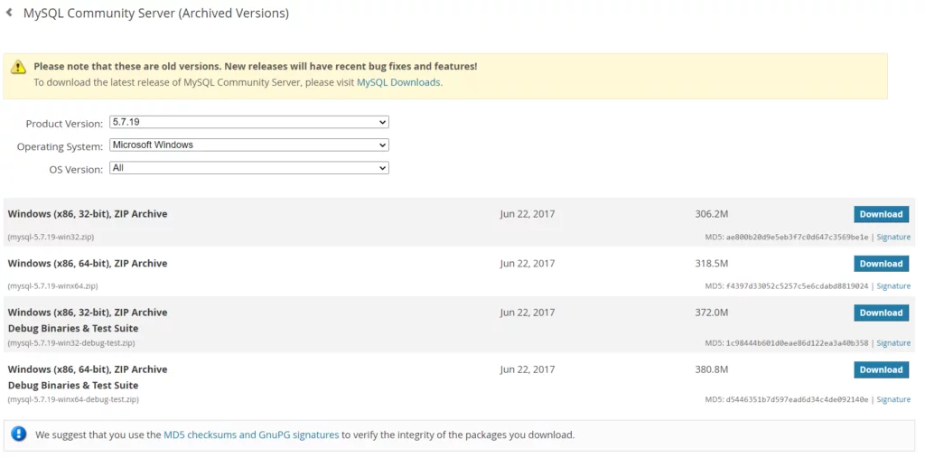925x458 pixels.
Task: Open Signature link for mysql-5.7.19-win32.zip
Action: click(x=893, y=237)
